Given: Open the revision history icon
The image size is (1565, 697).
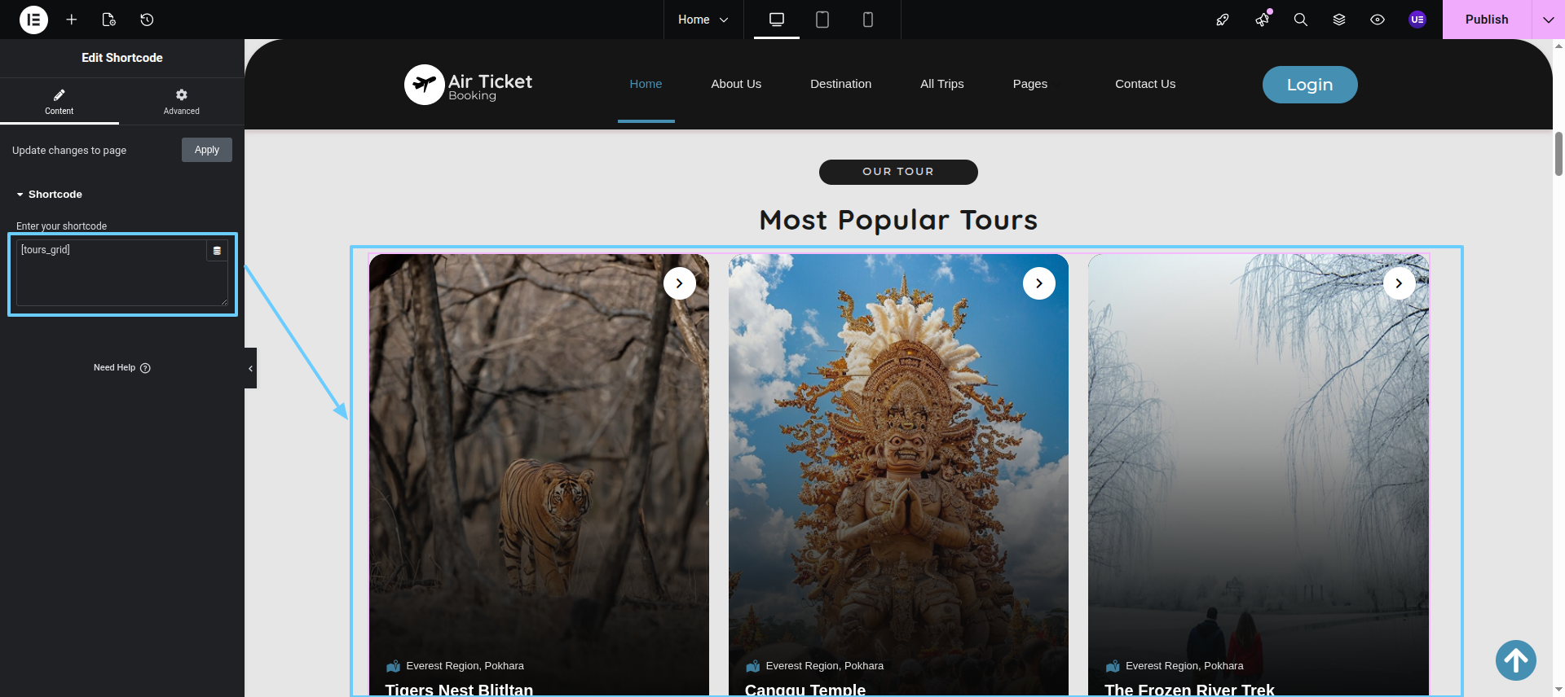Looking at the screenshot, I should tap(147, 20).
